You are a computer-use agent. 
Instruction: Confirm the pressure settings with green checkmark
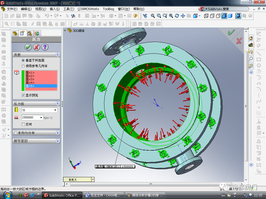pyautogui.click(x=28, y=47)
